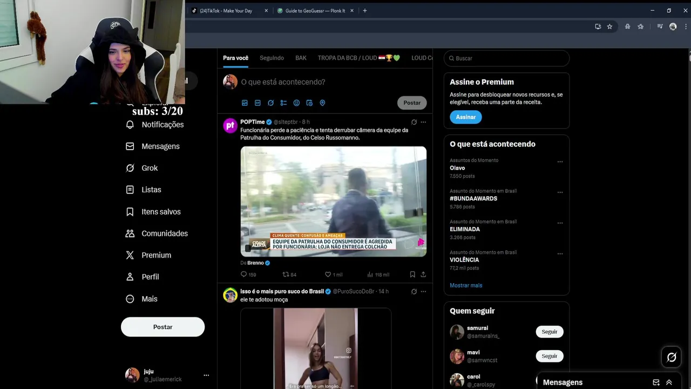The image size is (691, 389).
Task: Switch to Para você tab
Action: click(x=236, y=58)
